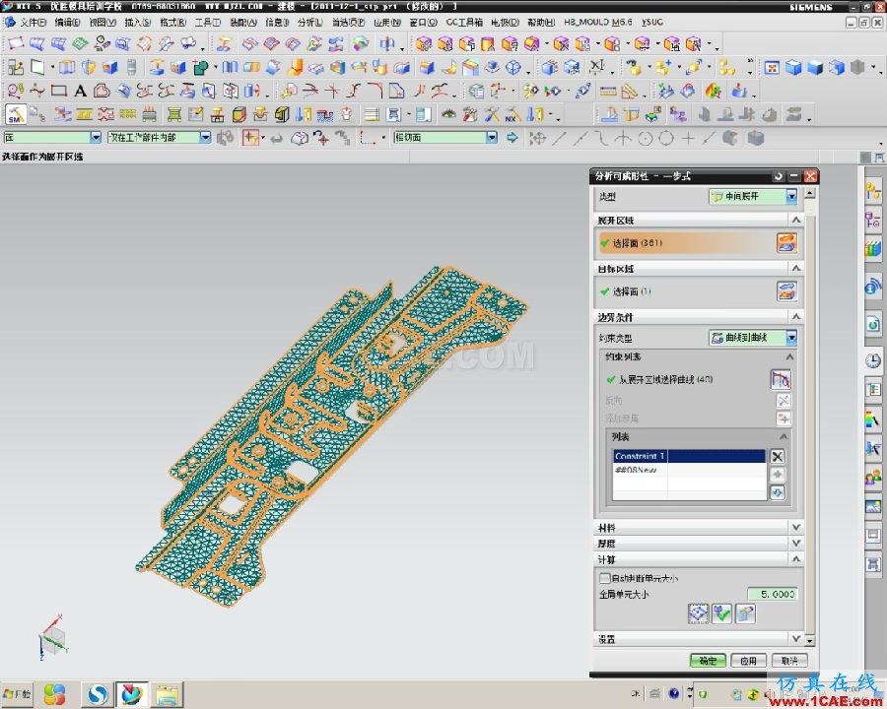This screenshot has height=709, width=887.
Task: Click the NX hammer icon in toolbar
Action: (512, 115)
